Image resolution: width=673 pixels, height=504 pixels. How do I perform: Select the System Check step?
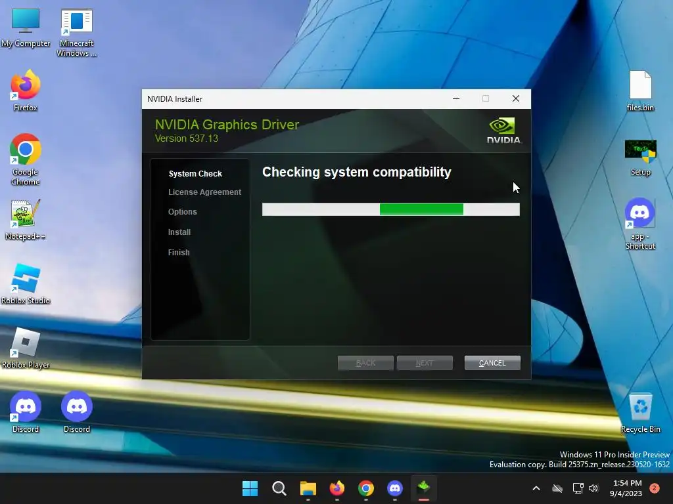195,173
